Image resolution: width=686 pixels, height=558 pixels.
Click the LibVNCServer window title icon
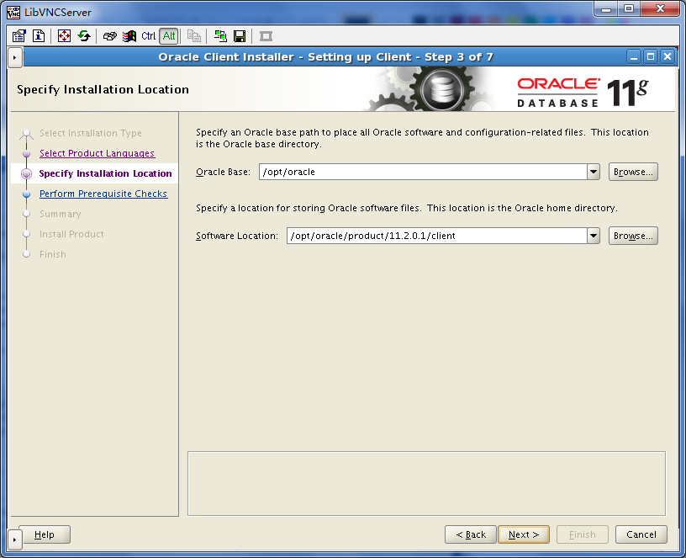(13, 12)
